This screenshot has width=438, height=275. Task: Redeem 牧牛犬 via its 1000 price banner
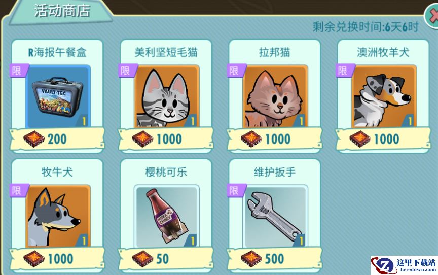pyautogui.click(x=57, y=259)
